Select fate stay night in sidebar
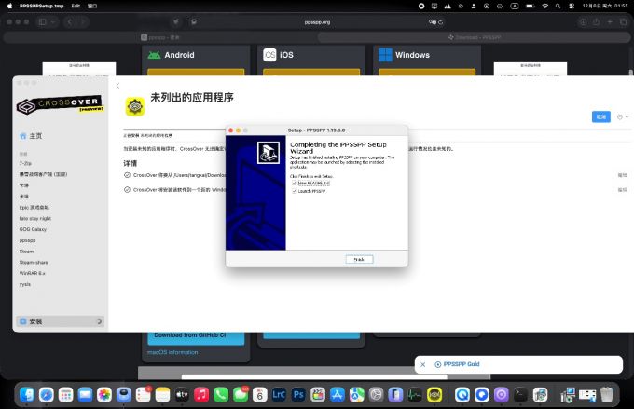This screenshot has width=634, height=409. coord(35,218)
